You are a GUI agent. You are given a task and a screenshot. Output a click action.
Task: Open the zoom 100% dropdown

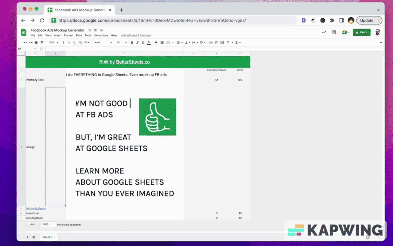click(54, 42)
